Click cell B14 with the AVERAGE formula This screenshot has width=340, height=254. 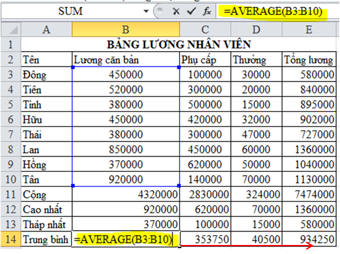click(126, 239)
